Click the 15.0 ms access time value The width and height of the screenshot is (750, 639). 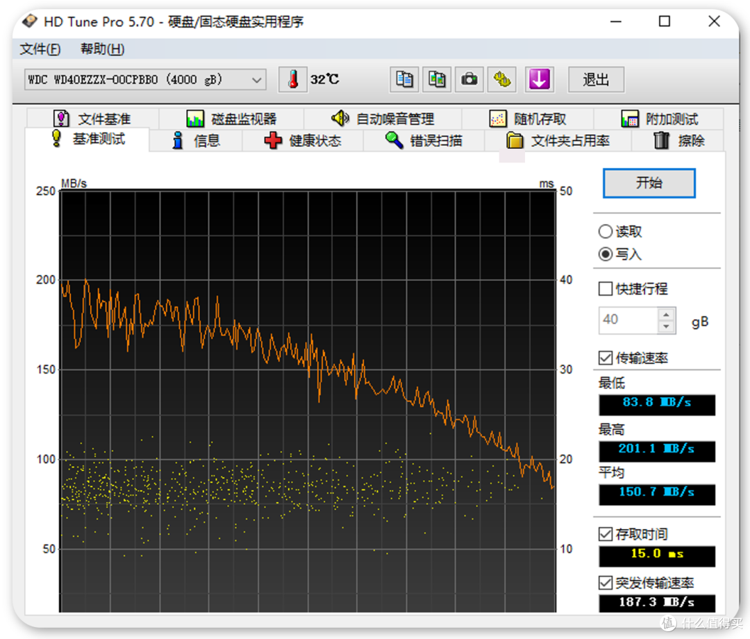click(657, 556)
